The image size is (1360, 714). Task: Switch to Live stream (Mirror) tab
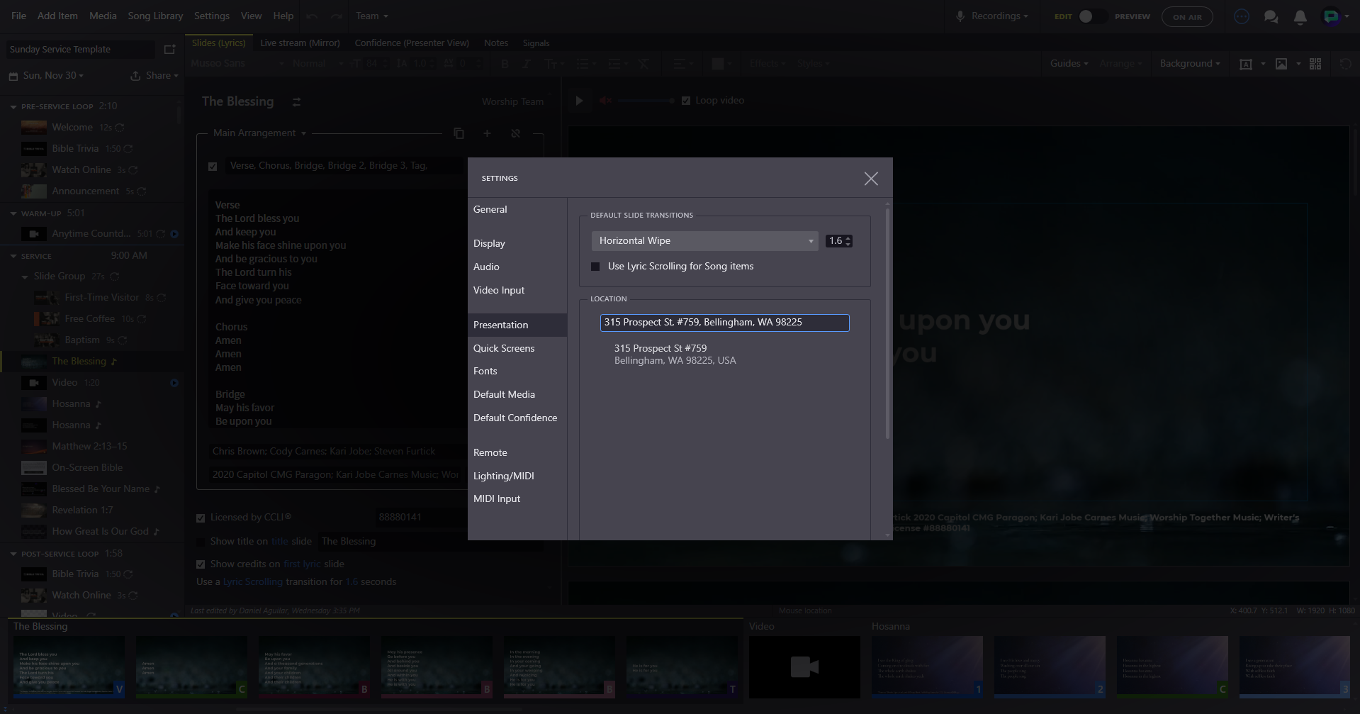click(300, 43)
